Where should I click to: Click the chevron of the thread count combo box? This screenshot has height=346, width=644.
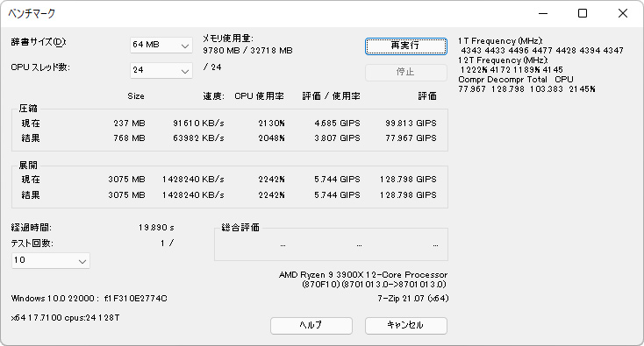pos(185,71)
